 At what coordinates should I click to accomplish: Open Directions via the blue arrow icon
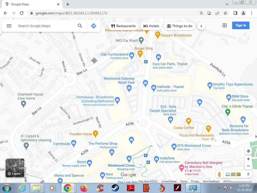click(x=93, y=26)
